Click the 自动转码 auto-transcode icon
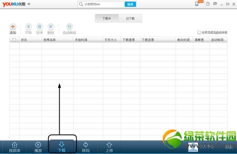The height and width of the screenshot is (154, 237). pyautogui.click(x=70, y=27)
